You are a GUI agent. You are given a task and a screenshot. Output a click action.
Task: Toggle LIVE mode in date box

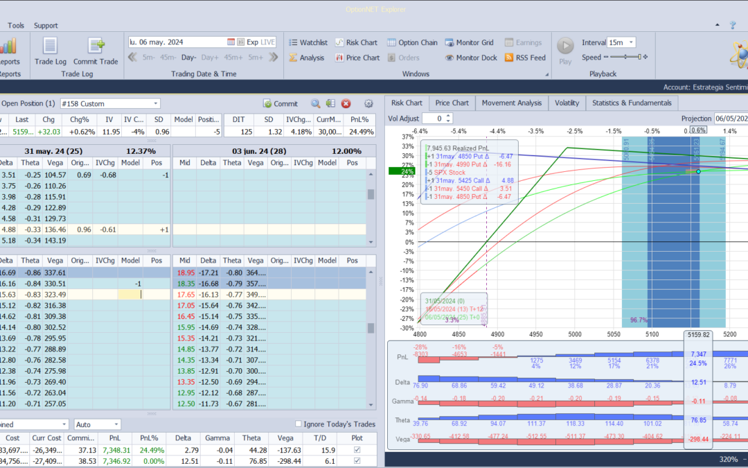(x=267, y=42)
